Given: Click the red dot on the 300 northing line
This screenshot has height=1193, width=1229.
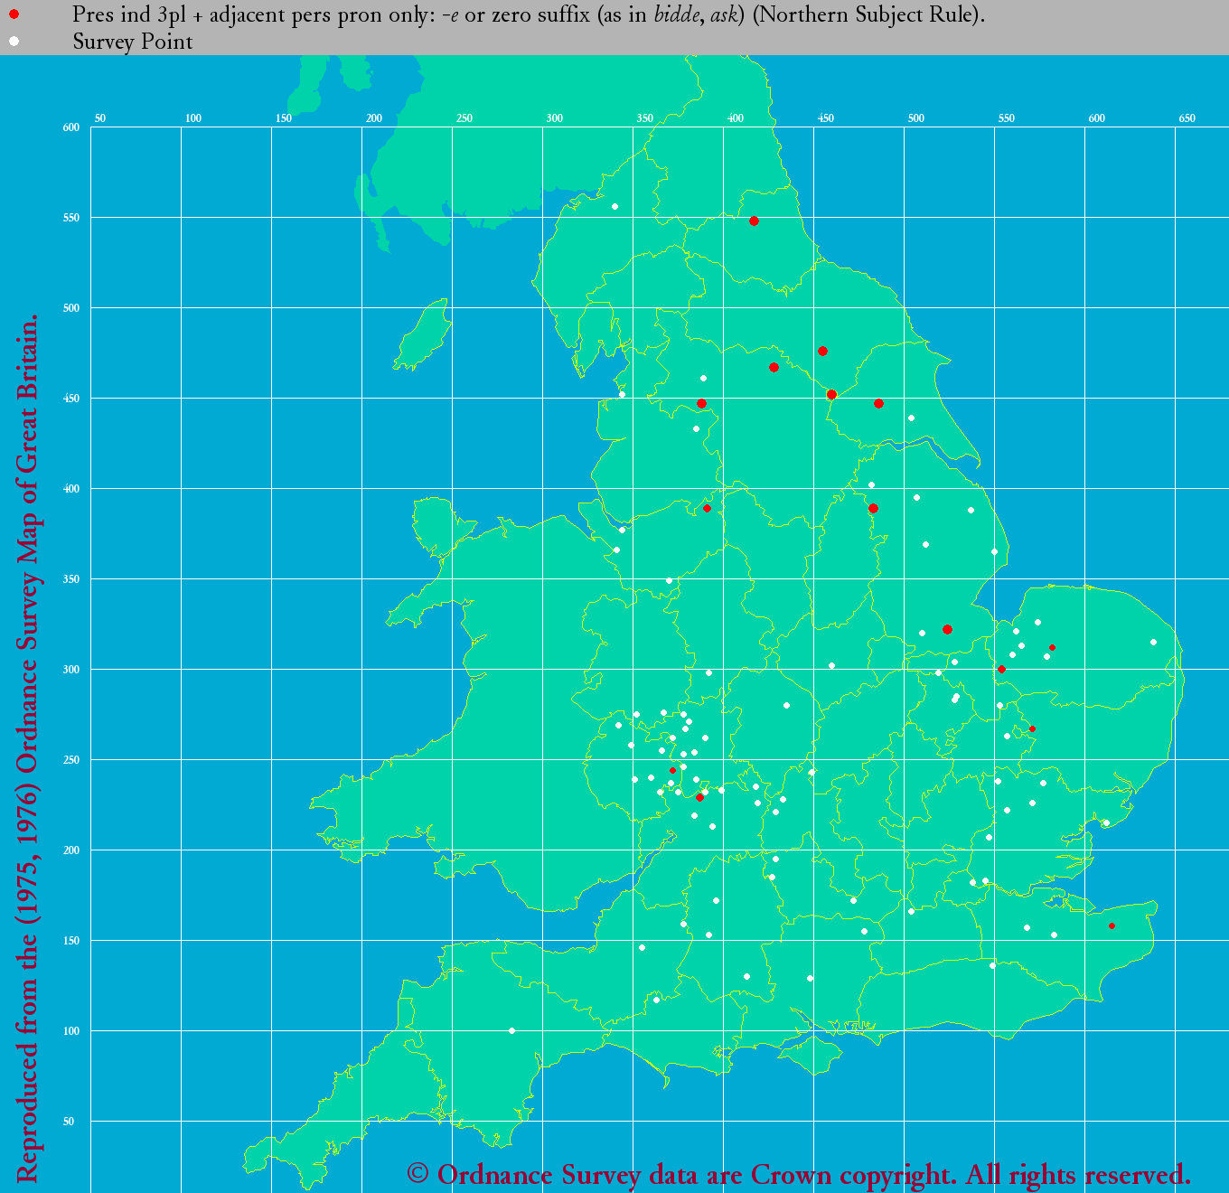Looking at the screenshot, I should coord(1001,669).
